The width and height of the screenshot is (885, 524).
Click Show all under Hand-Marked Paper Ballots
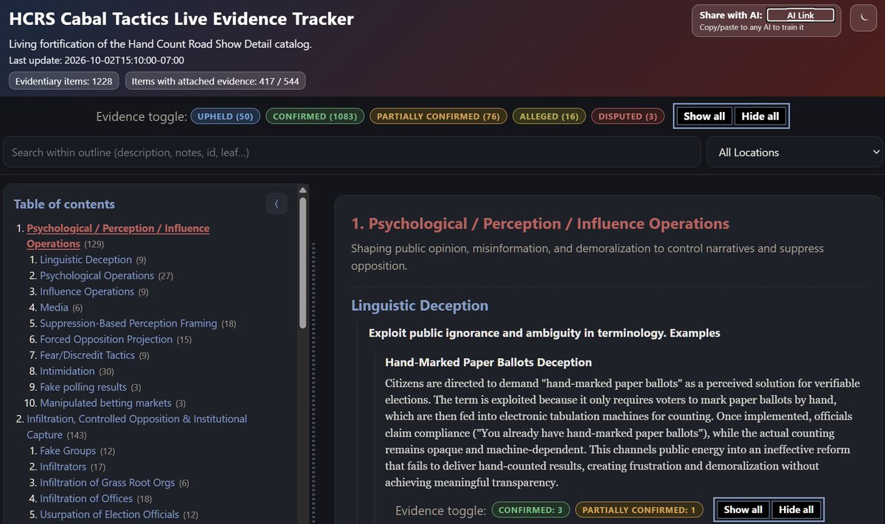click(x=743, y=510)
